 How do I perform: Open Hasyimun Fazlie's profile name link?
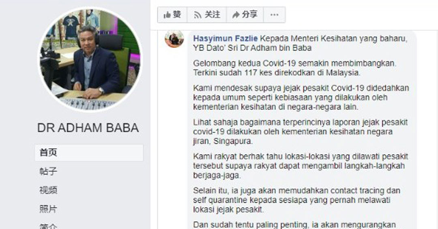[225, 38]
